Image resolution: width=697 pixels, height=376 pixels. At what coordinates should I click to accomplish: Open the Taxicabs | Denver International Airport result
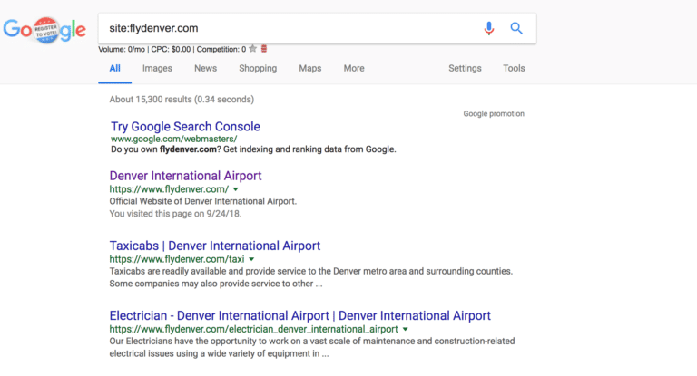215,246
